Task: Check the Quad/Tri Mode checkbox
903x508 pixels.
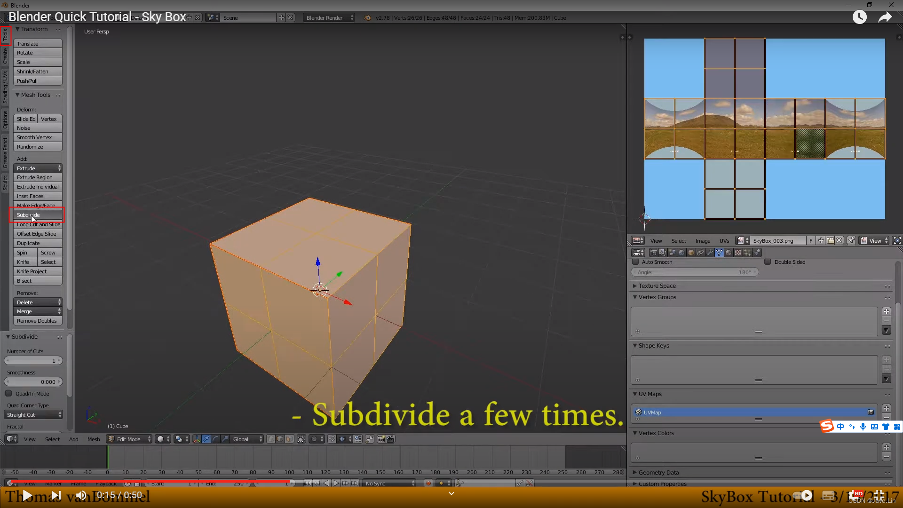Action: [8, 393]
